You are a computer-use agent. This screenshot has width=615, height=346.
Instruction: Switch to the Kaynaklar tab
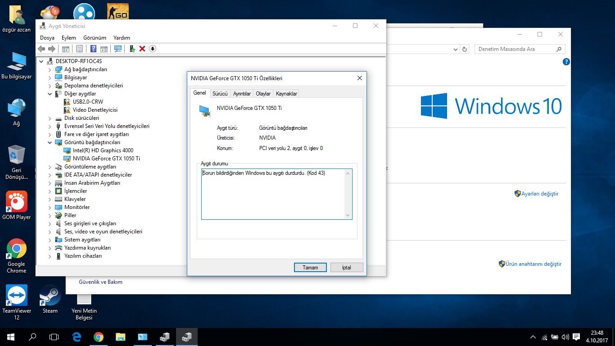(286, 94)
